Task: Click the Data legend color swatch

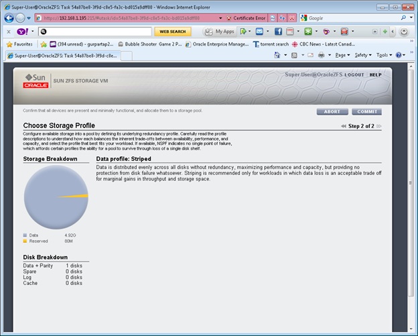Action: click(25, 235)
